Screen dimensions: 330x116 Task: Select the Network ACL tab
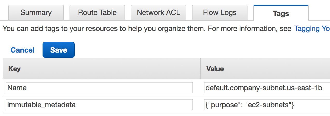click(159, 13)
